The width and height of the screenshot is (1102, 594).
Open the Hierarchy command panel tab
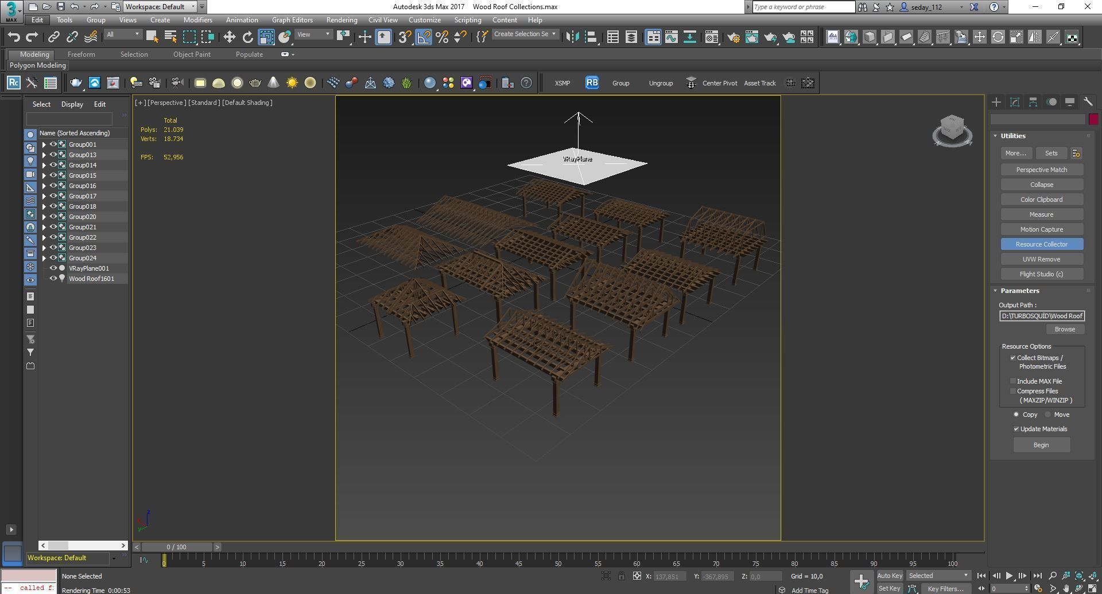click(1033, 102)
